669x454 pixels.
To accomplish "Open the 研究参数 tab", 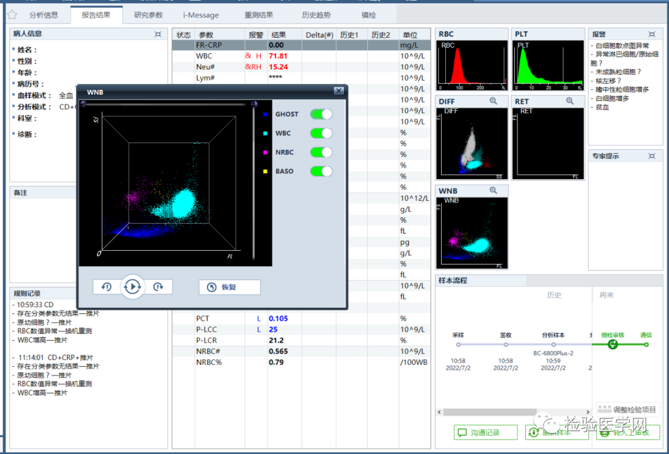I will point(149,15).
